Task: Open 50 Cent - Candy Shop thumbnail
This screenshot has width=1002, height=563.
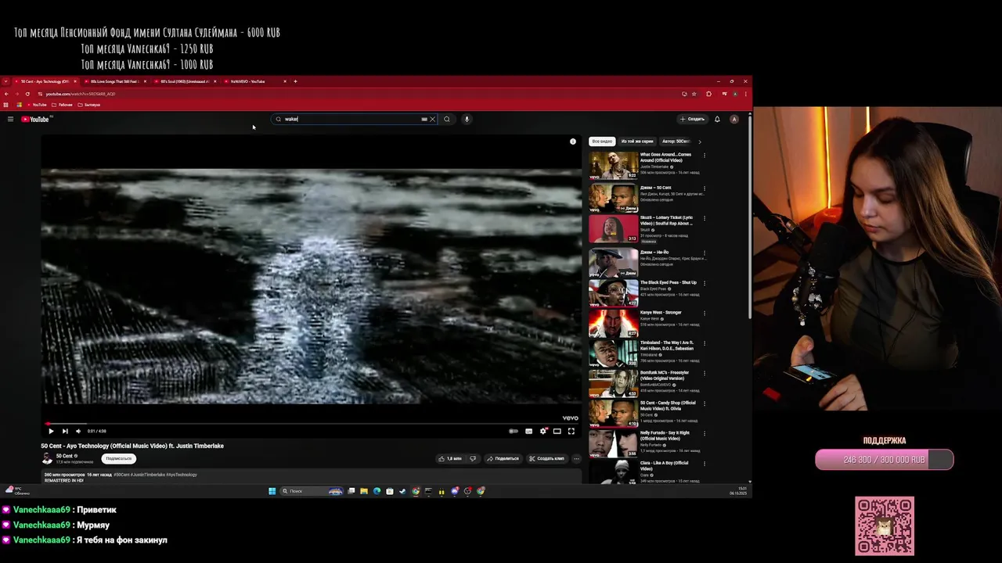Action: point(613,413)
